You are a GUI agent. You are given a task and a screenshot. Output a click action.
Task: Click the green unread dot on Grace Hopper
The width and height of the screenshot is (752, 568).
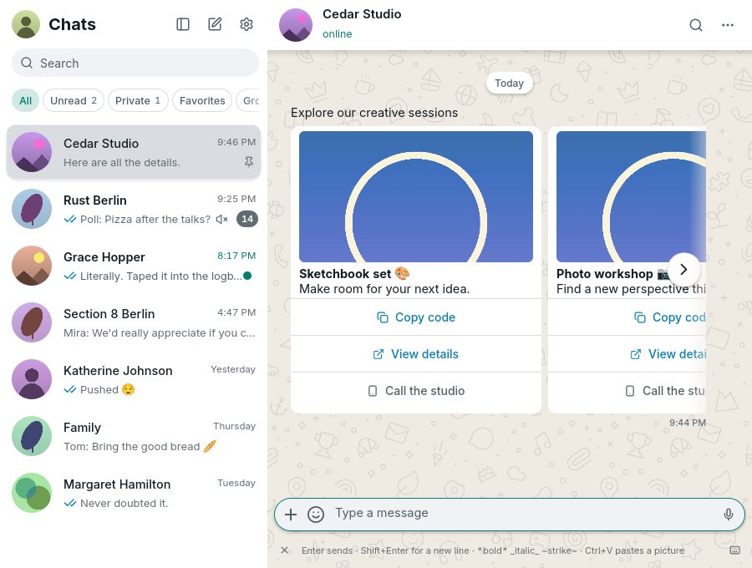click(x=247, y=276)
